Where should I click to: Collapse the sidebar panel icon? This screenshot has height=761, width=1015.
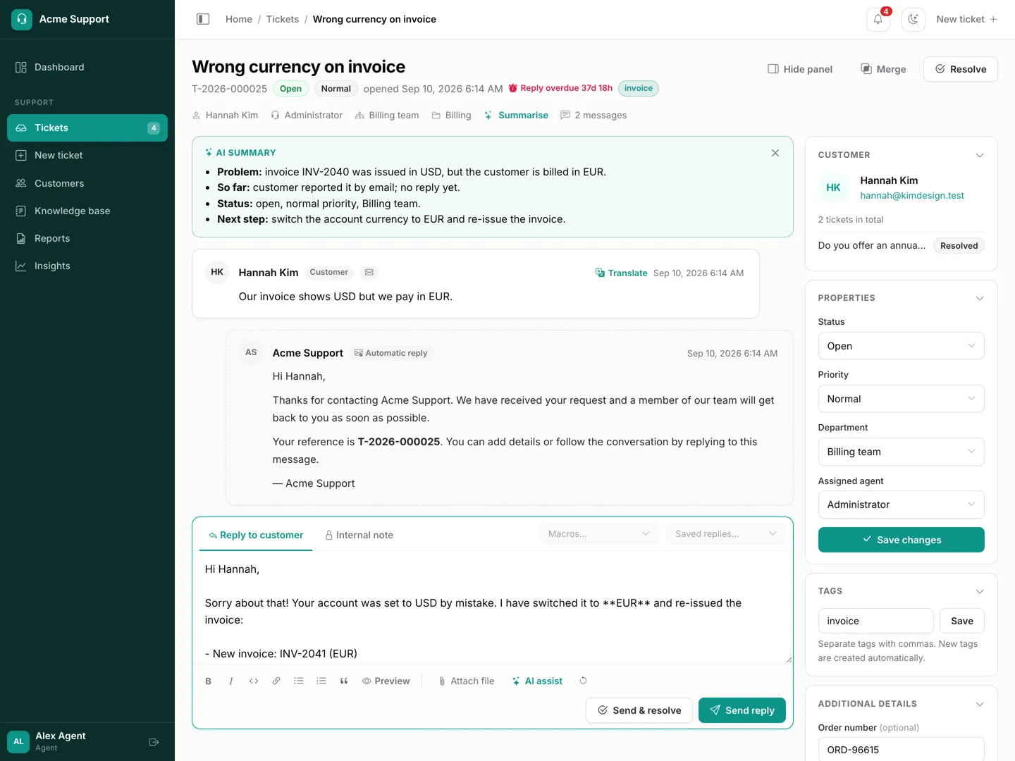pos(203,19)
